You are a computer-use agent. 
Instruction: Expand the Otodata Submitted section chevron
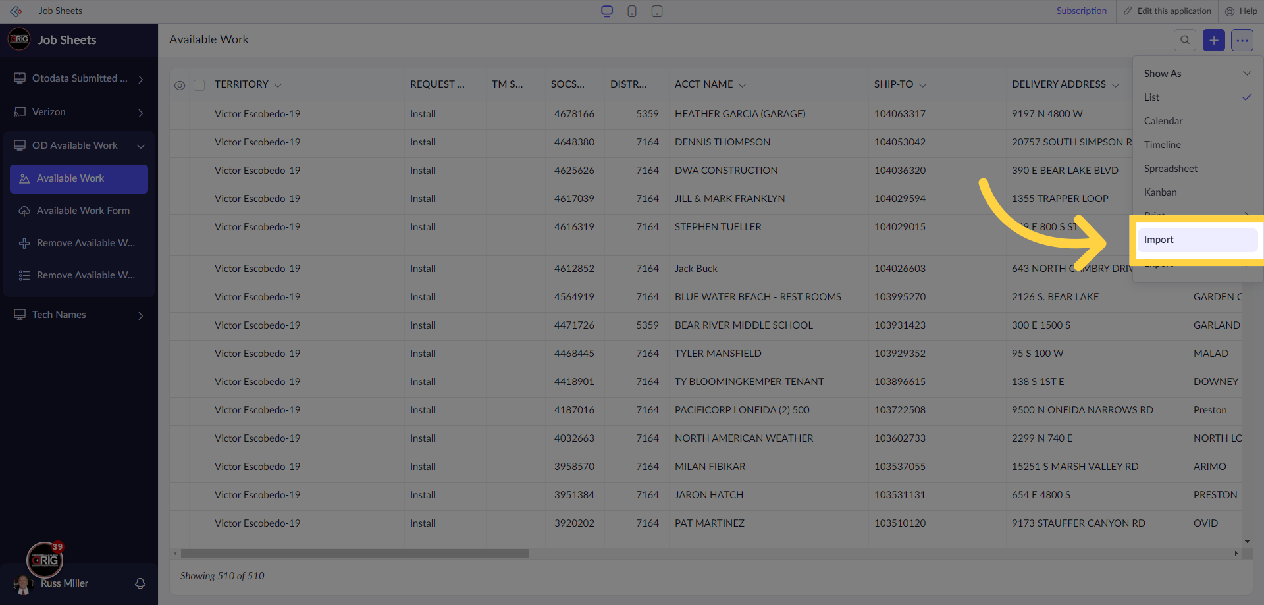[141, 79]
